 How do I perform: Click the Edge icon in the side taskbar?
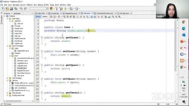184,29
